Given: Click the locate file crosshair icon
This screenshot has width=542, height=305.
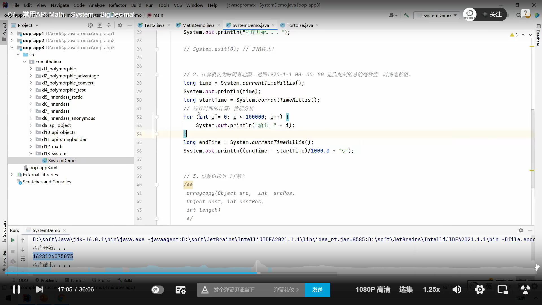Looking at the screenshot, I should (90, 25).
